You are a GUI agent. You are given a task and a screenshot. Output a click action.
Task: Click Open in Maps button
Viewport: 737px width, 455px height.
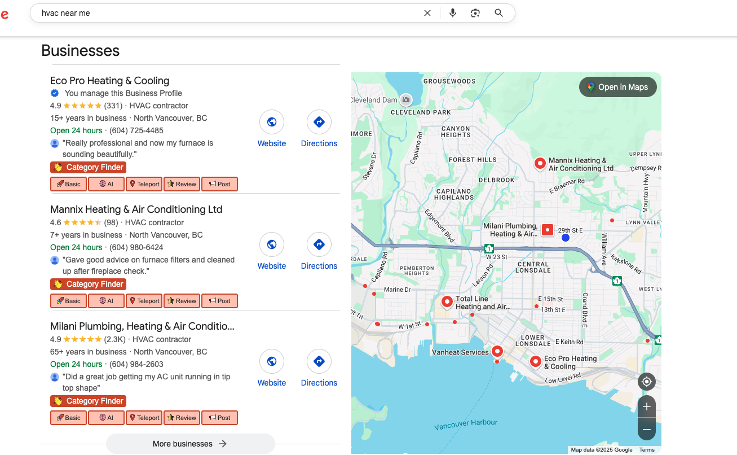[617, 87]
